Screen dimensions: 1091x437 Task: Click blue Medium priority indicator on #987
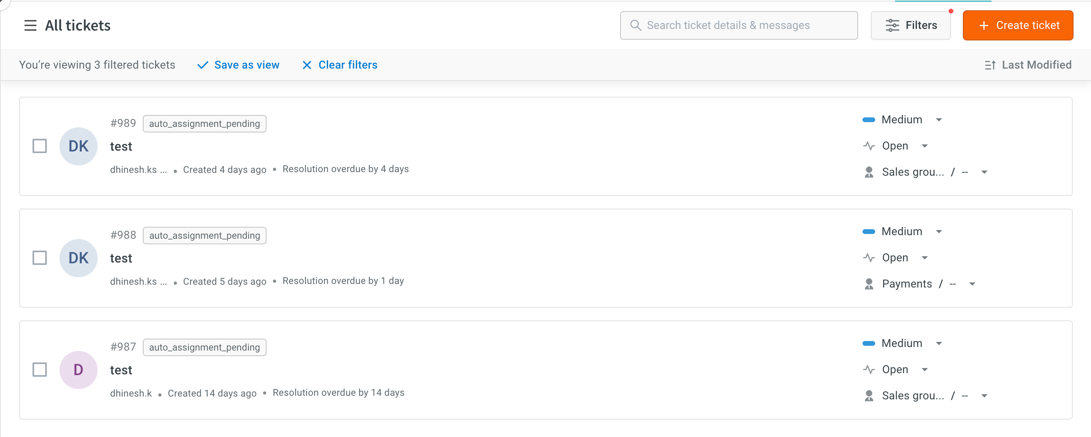869,343
